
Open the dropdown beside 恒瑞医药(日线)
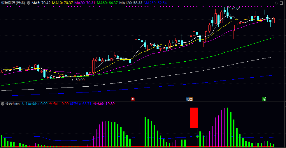(29, 3)
